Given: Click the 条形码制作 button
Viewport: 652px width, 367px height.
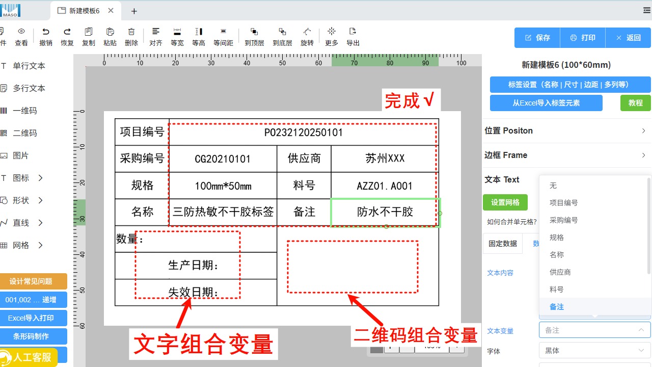Looking at the screenshot, I should pyautogui.click(x=34, y=336).
